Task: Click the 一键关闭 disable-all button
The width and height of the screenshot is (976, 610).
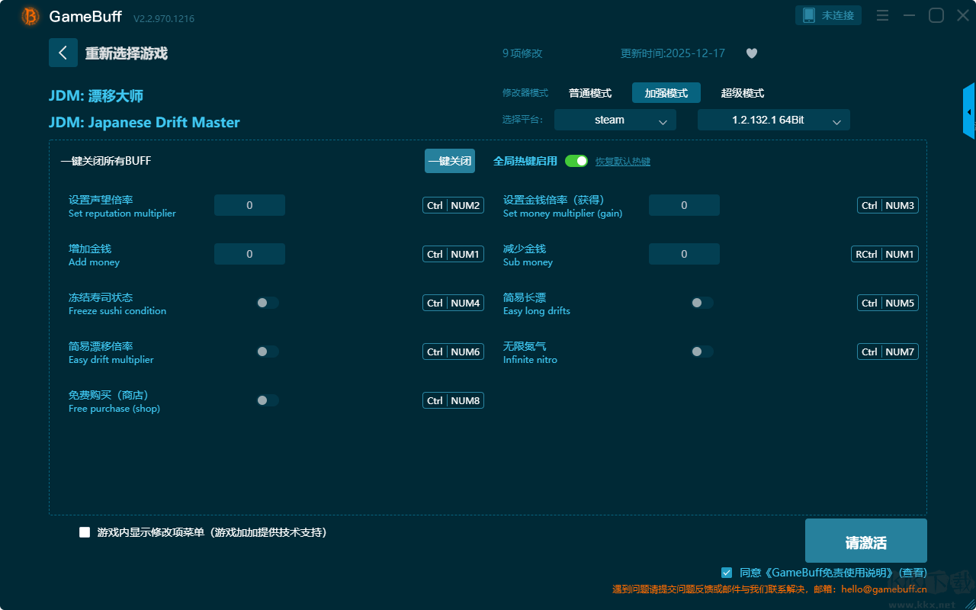Action: pyautogui.click(x=450, y=161)
